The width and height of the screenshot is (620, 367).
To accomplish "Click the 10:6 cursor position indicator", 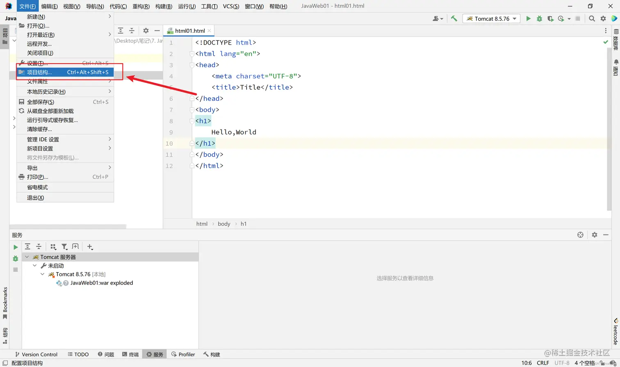I will click(x=527, y=363).
